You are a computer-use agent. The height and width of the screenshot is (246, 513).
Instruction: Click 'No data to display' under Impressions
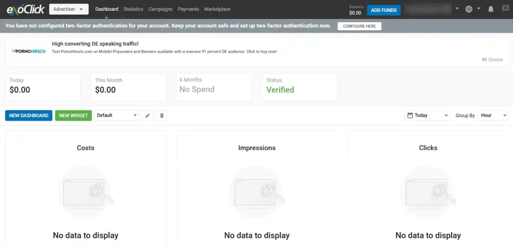click(x=257, y=235)
